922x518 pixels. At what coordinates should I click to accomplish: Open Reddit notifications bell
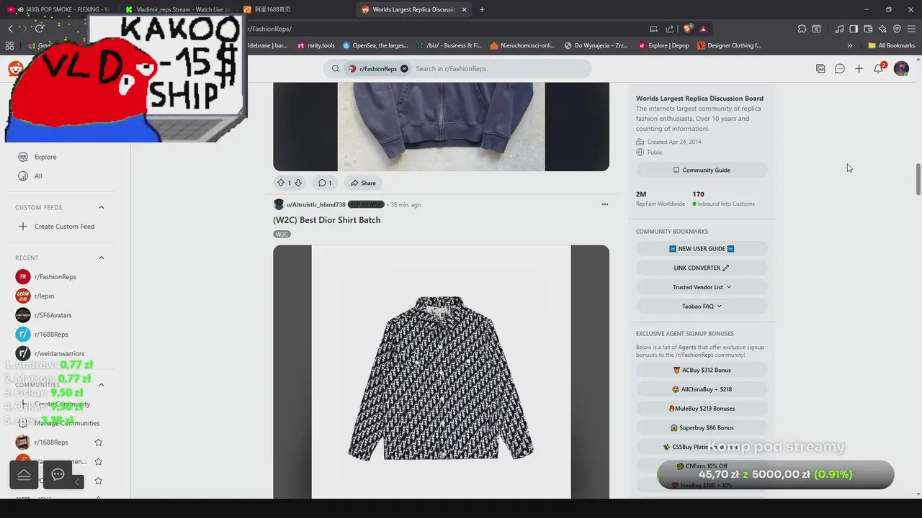(878, 68)
